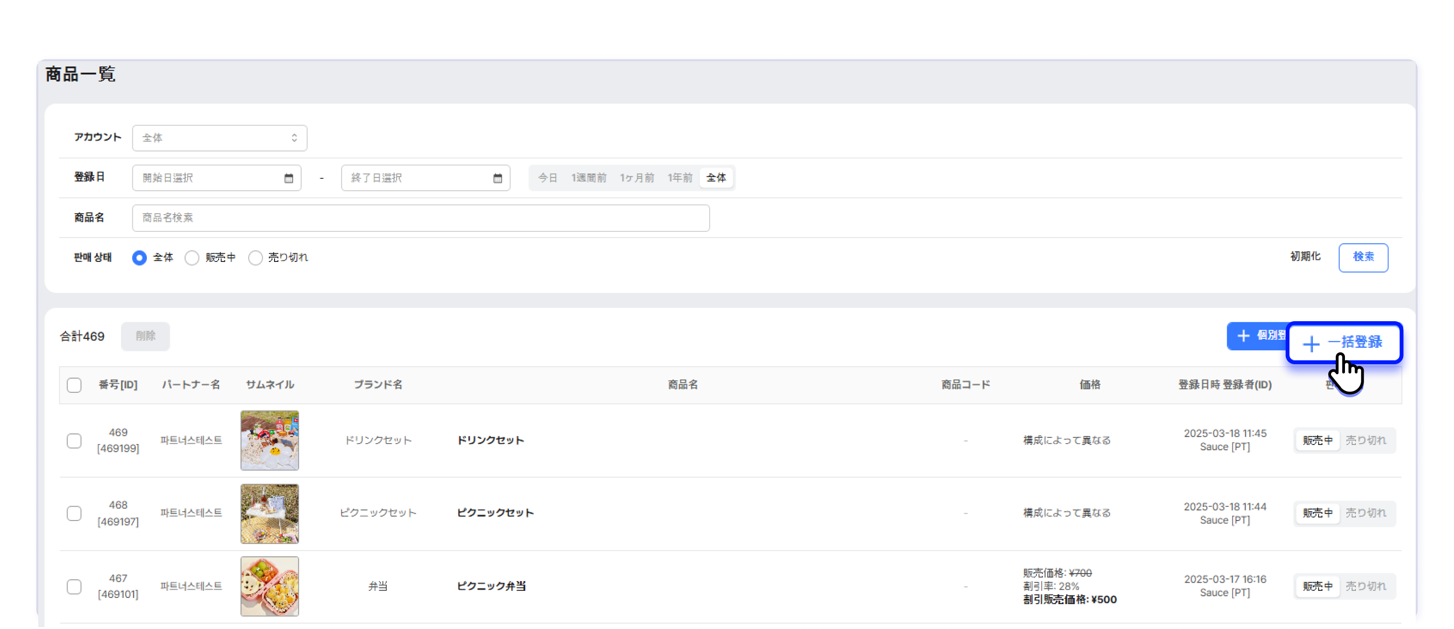Click the plus icon on 一括登録
This screenshot has height=629, width=1454.
pos(1311,343)
